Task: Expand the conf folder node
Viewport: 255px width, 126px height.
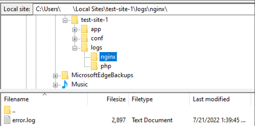Action: (75, 39)
